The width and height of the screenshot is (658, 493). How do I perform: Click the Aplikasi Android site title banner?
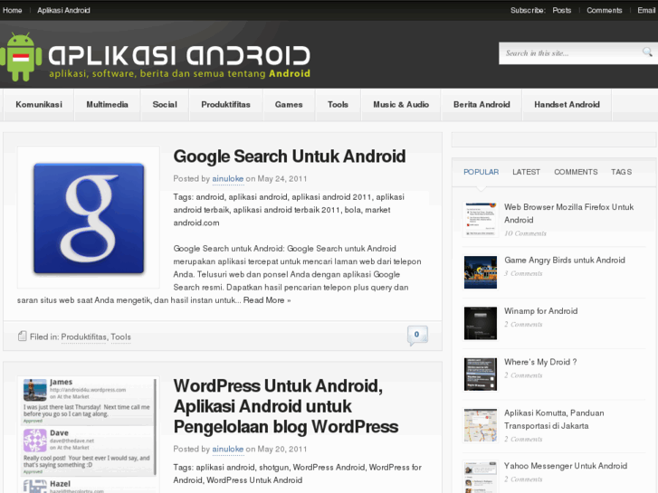tap(179, 62)
